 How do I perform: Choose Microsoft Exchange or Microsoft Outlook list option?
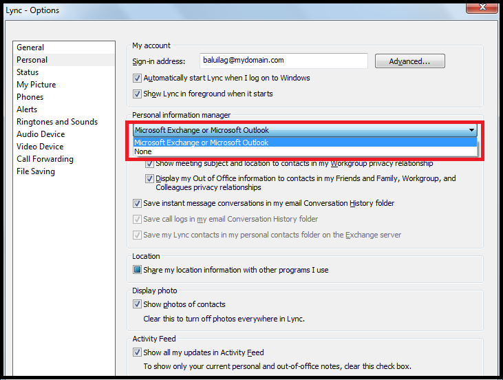[x=305, y=142]
